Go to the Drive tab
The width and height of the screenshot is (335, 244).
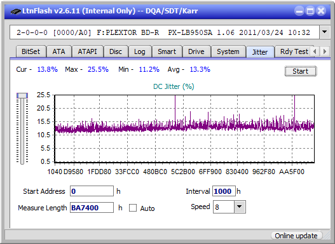coord(196,51)
